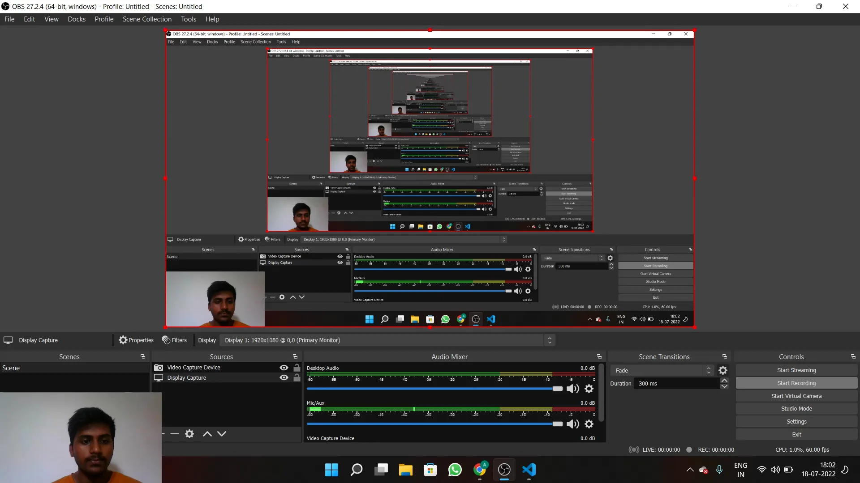Open the Tools menu

pyautogui.click(x=188, y=19)
